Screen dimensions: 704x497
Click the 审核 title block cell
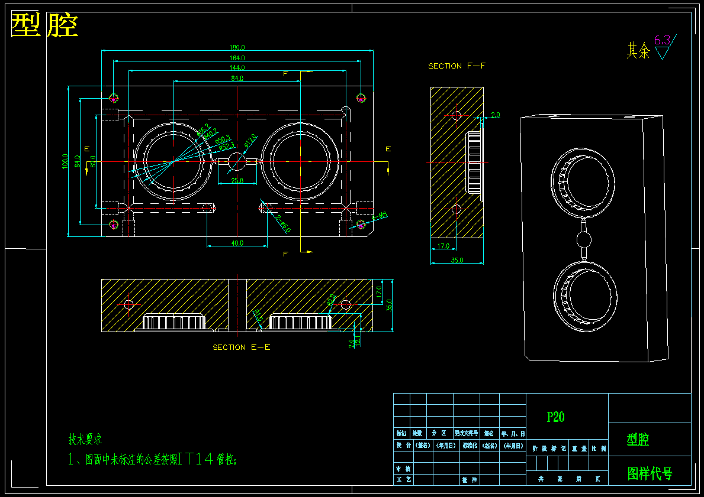click(403, 469)
